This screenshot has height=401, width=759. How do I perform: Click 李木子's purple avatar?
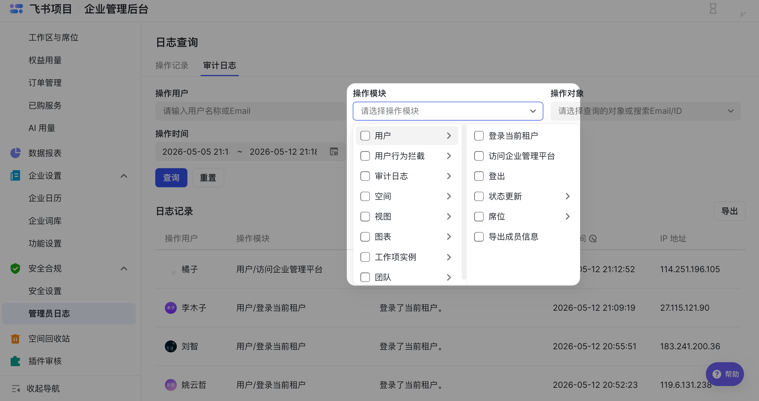(x=171, y=308)
